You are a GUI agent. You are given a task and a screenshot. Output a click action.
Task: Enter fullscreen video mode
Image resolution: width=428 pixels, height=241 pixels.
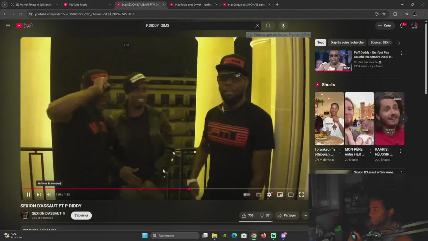pyautogui.click(x=301, y=194)
